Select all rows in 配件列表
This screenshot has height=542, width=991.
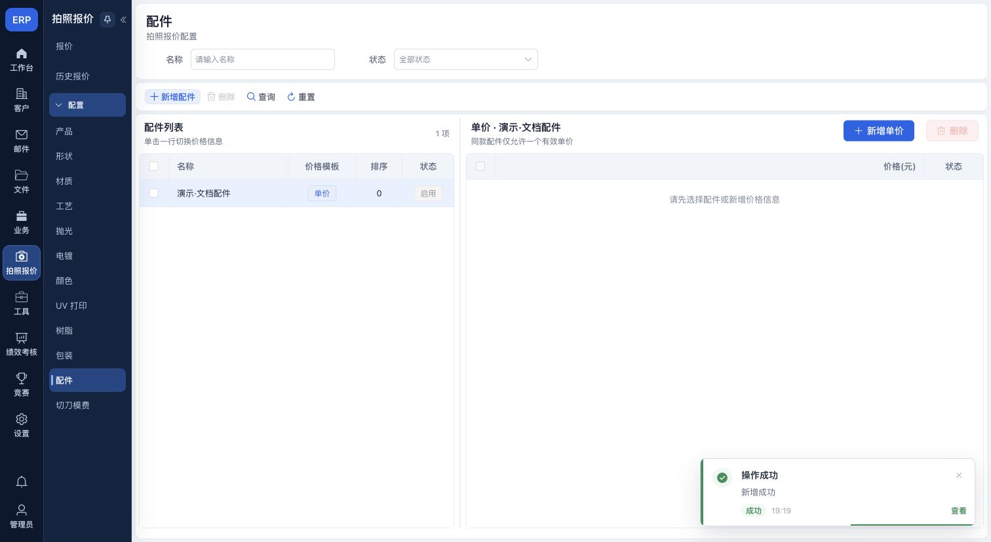point(154,166)
